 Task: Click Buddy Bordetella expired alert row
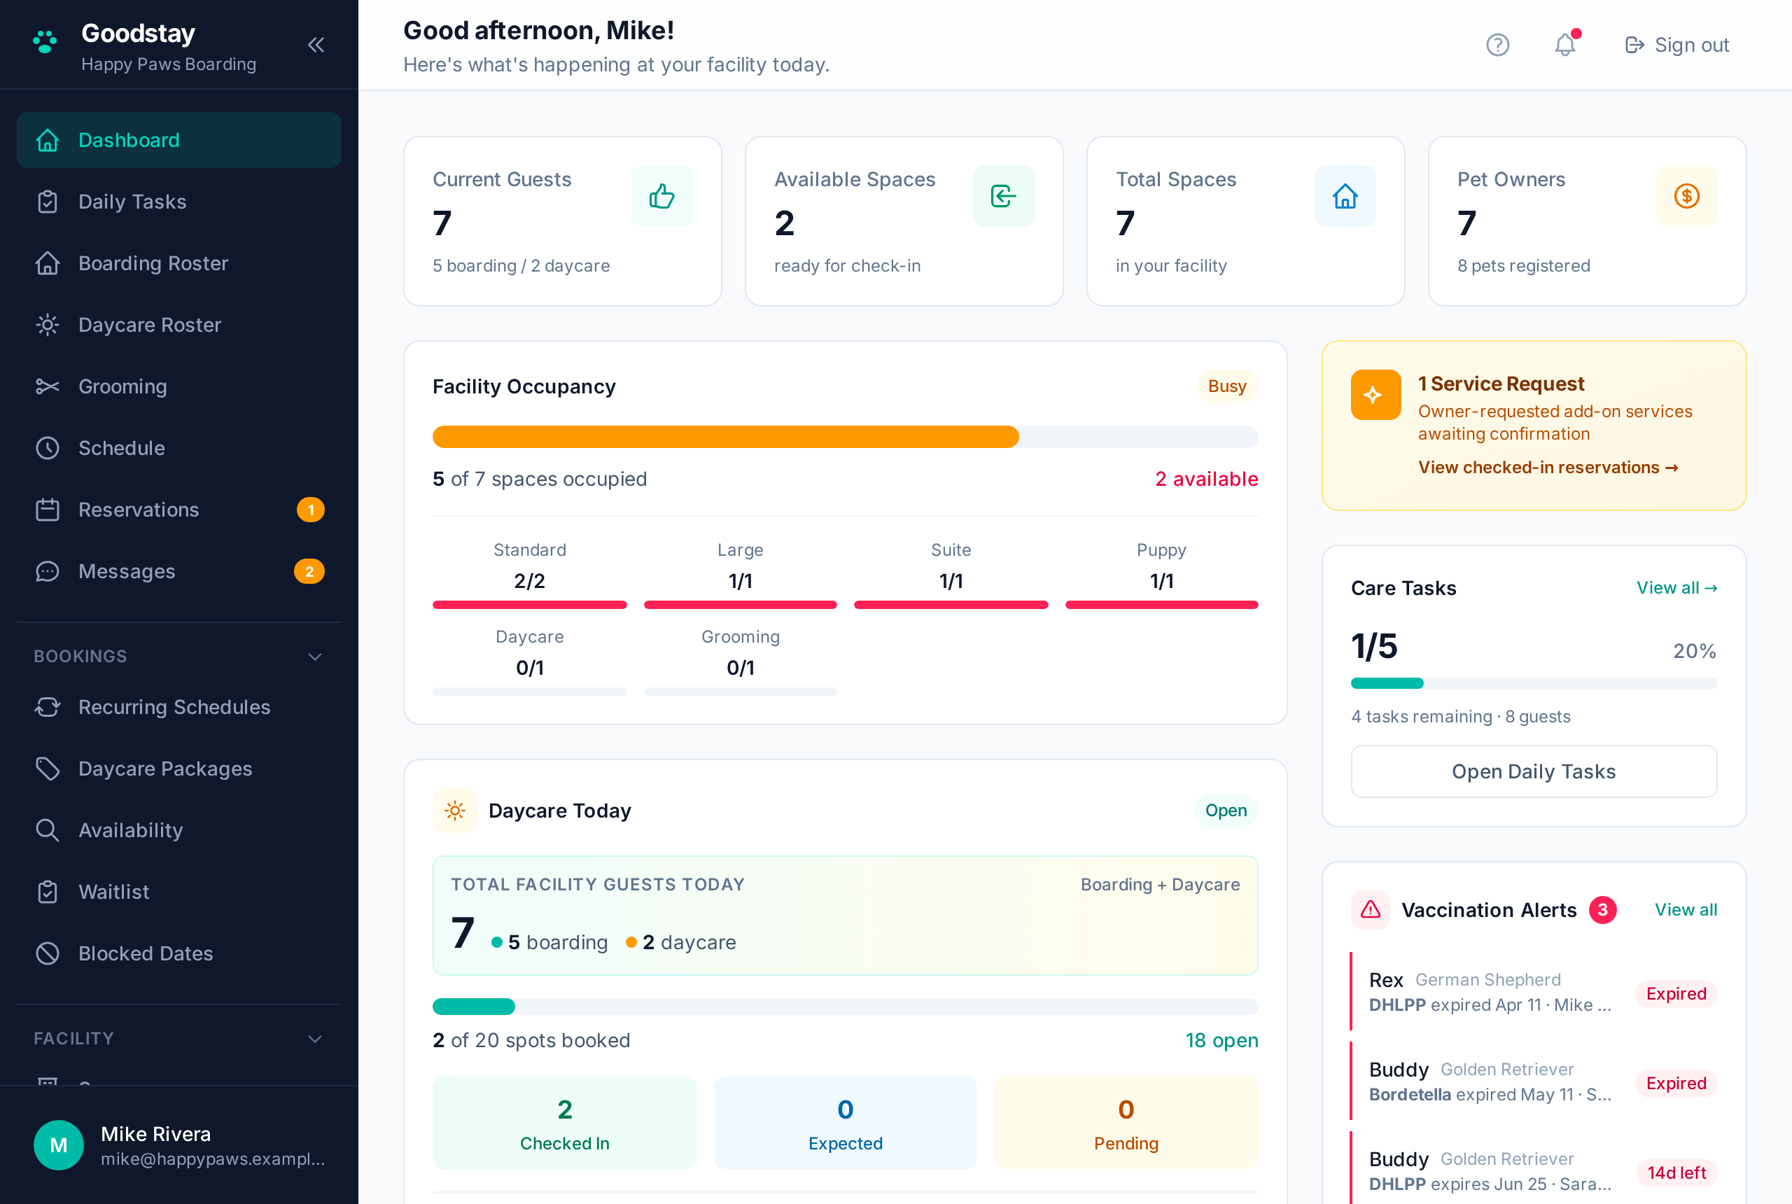tap(1534, 1082)
